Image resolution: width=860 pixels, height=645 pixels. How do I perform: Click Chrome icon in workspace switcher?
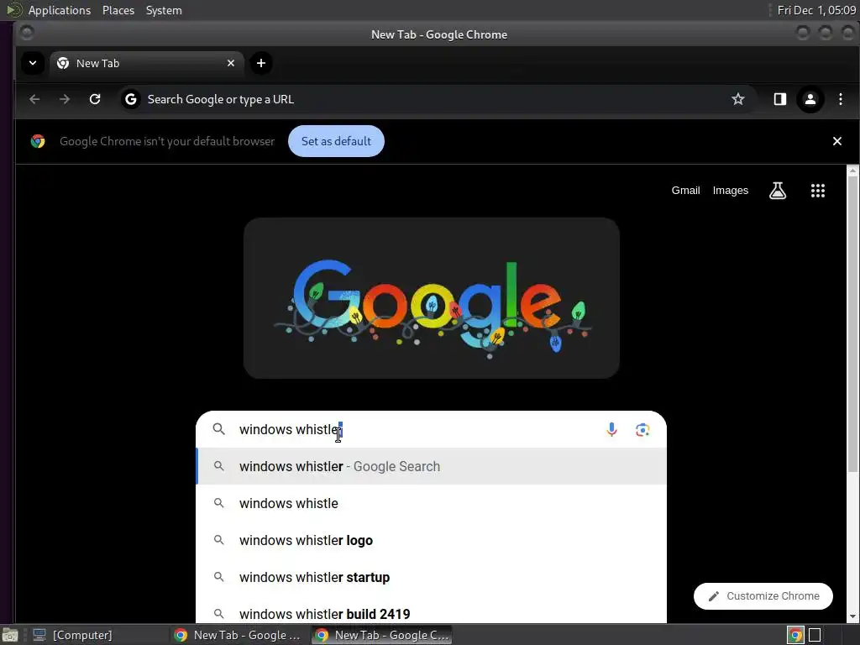(795, 635)
